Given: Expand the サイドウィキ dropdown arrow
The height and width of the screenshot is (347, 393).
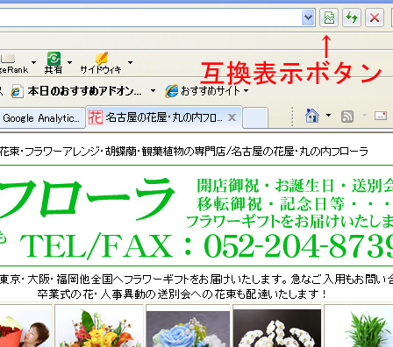Looking at the screenshot, I should coord(130,62).
